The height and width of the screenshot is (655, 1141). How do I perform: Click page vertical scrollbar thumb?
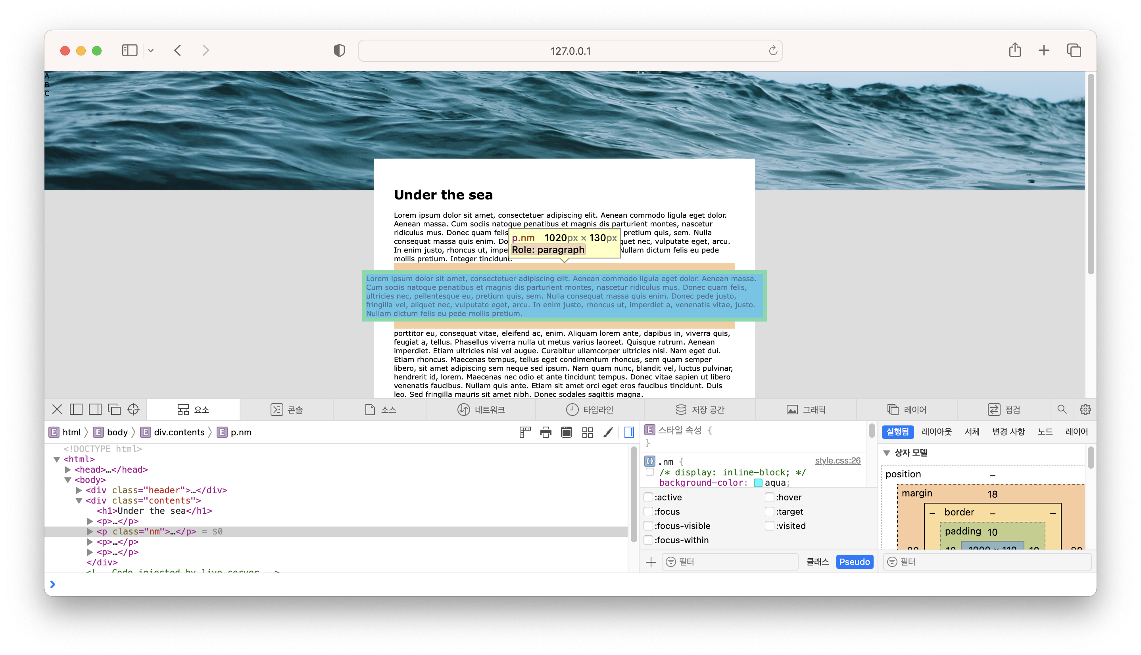click(x=1090, y=173)
